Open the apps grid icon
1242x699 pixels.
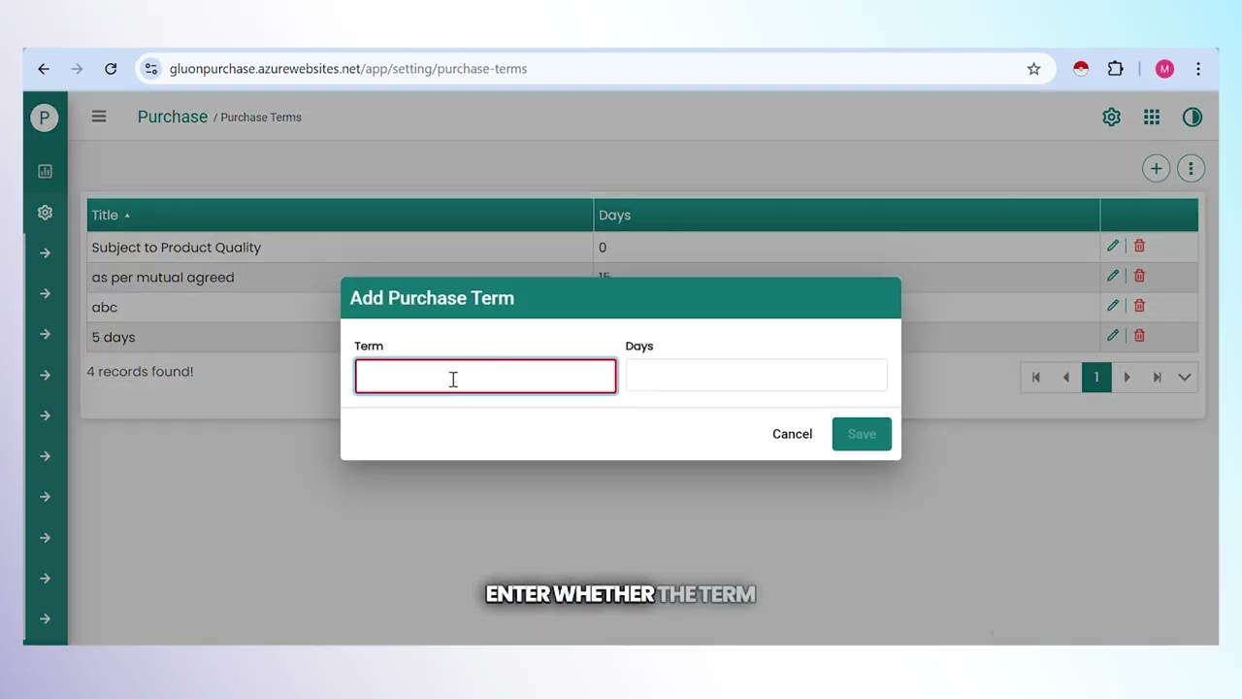pyautogui.click(x=1152, y=117)
